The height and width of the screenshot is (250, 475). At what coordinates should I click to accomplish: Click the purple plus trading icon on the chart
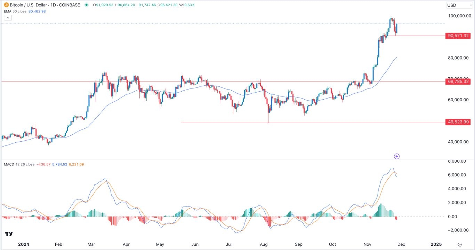397,156
